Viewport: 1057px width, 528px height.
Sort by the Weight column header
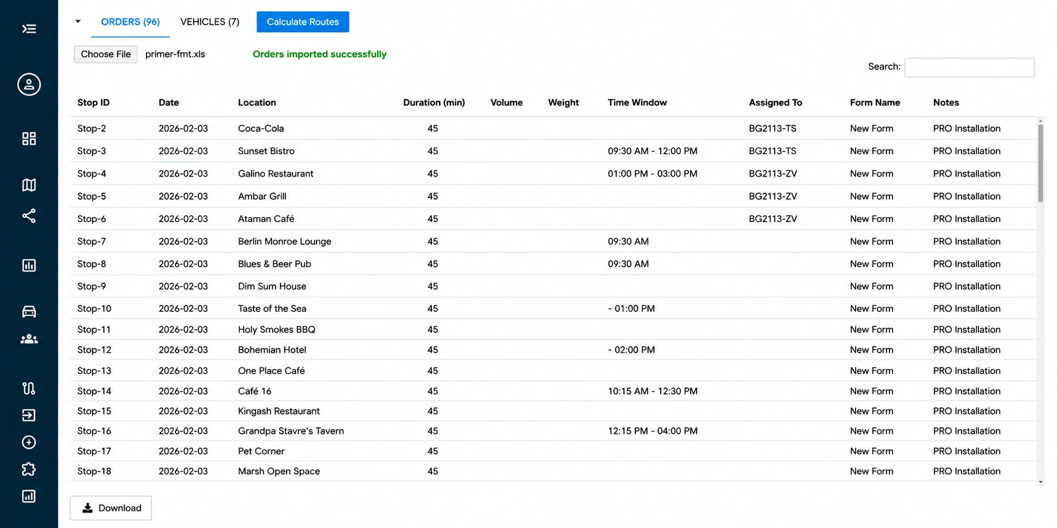pos(564,102)
